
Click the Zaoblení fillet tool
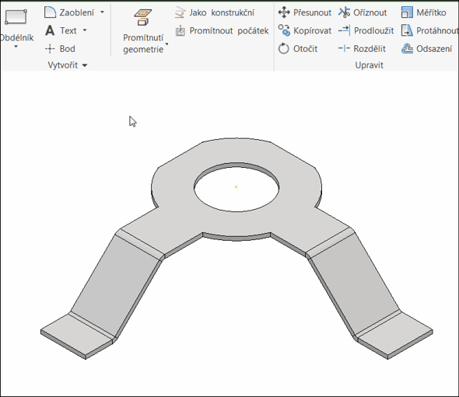click(x=70, y=12)
